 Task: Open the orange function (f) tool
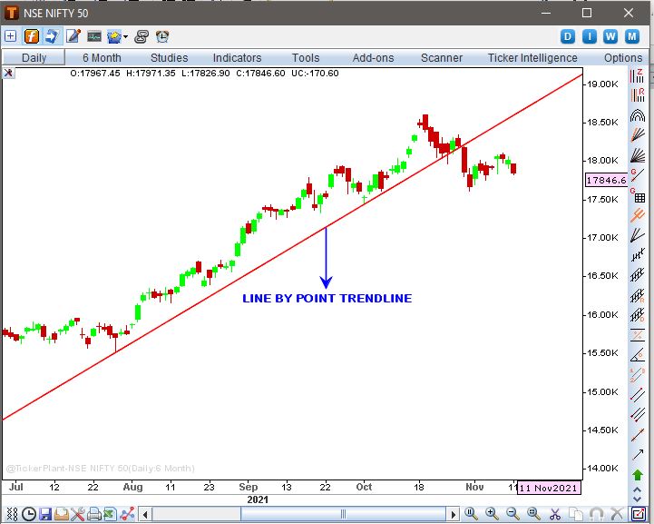[x=31, y=36]
